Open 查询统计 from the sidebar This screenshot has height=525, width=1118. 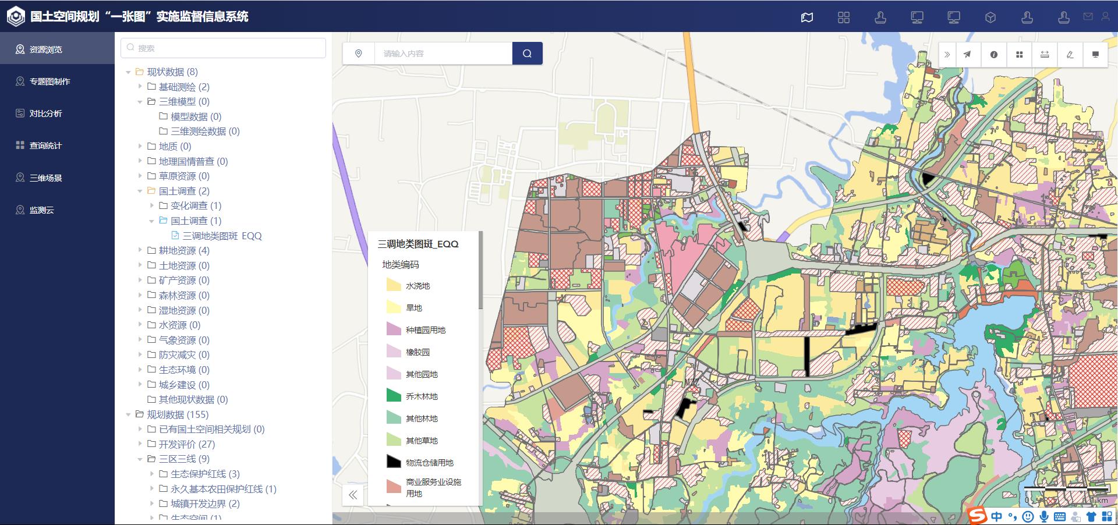[45, 146]
